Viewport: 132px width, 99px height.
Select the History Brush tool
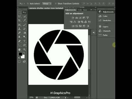(24, 29)
